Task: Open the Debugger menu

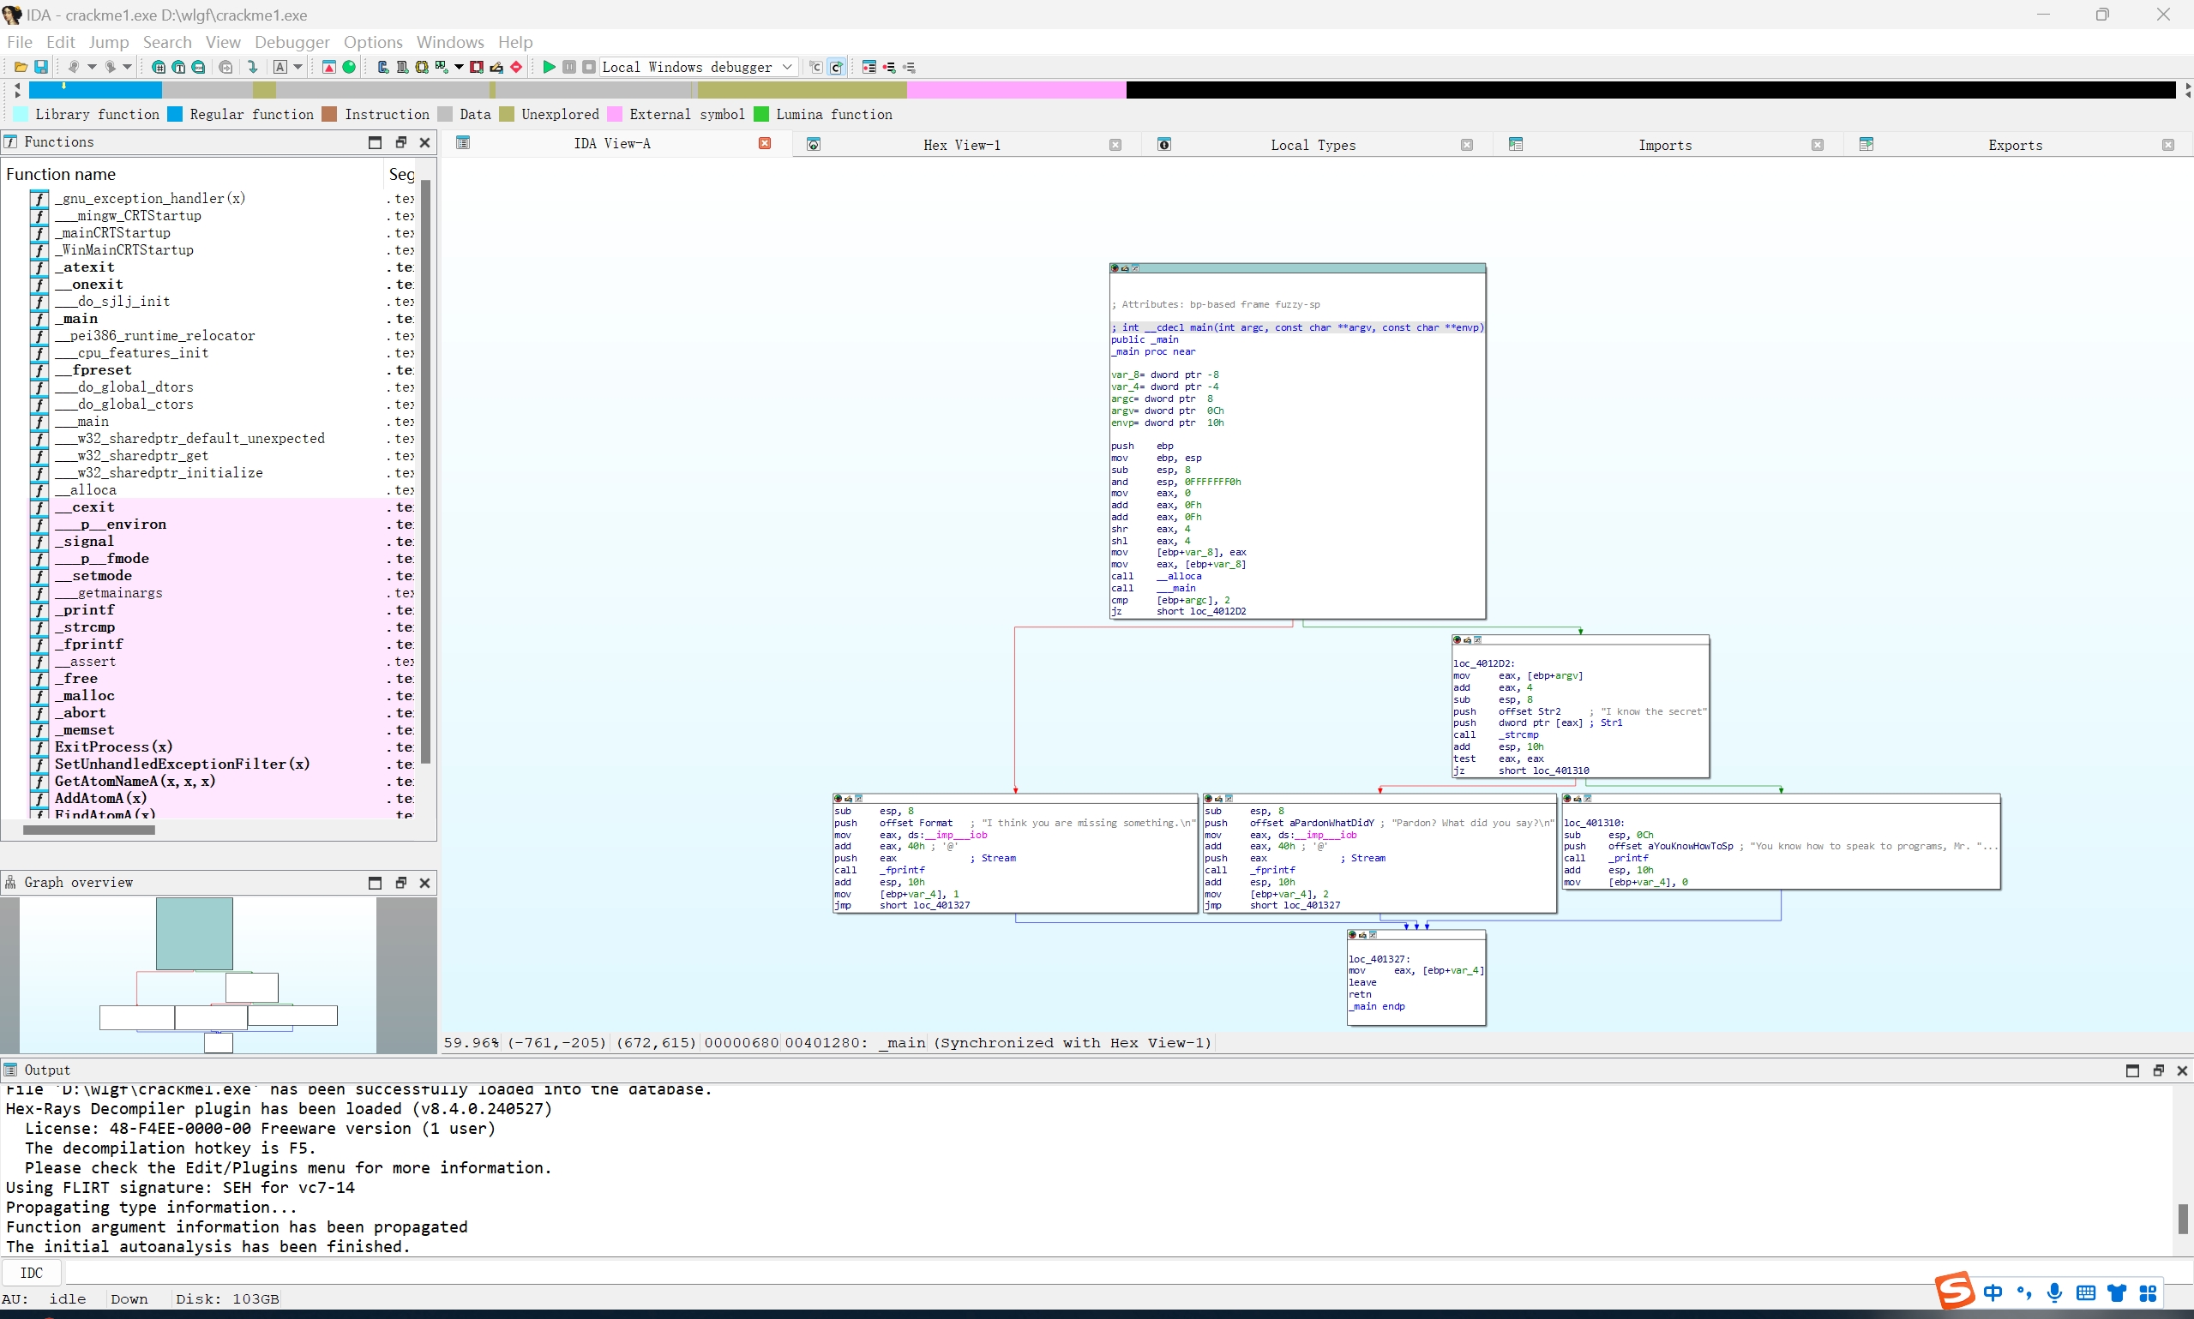Action: click(292, 42)
